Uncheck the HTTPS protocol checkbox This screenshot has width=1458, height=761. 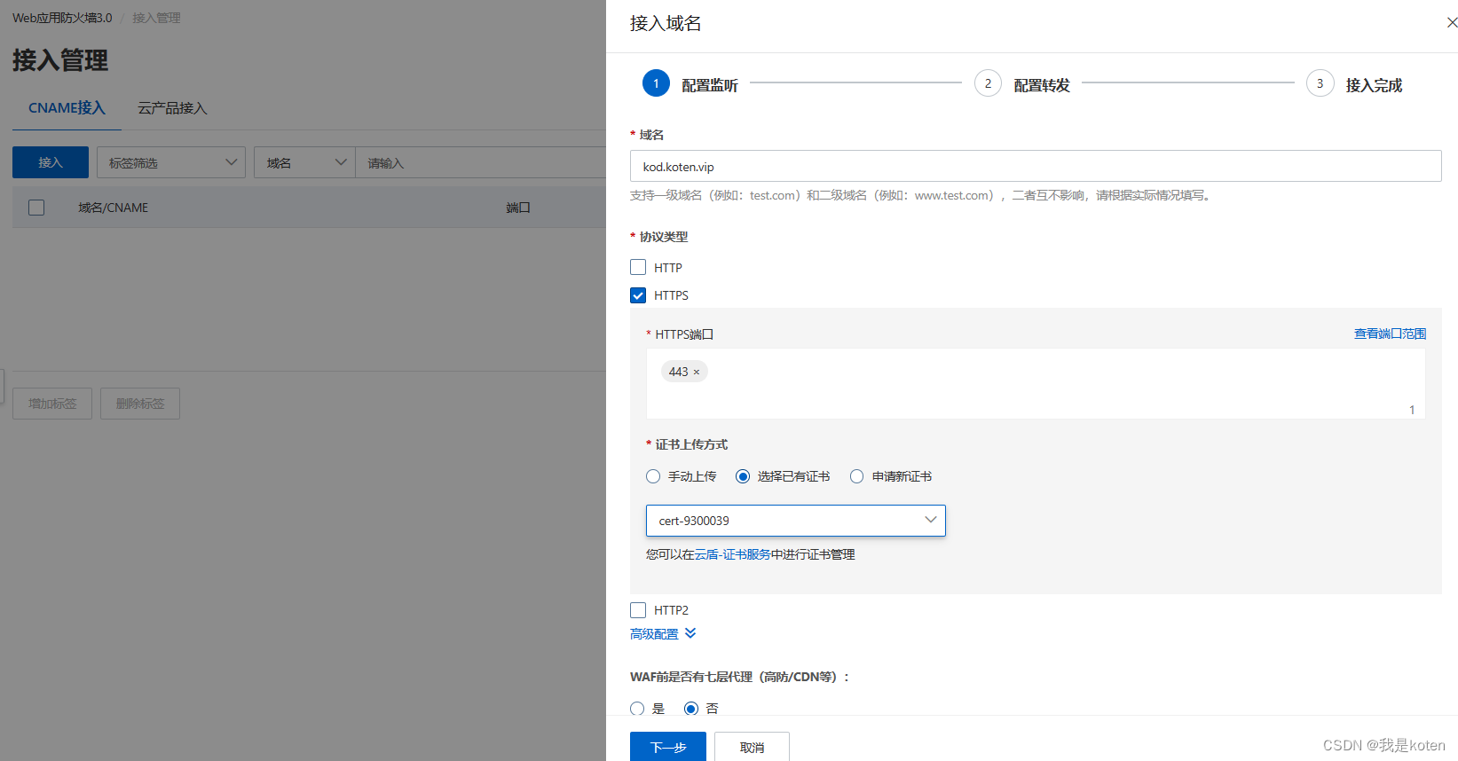point(638,295)
